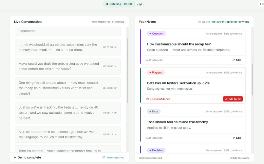This screenshot has width=264, height=164.
Task: Select transcript line asking Maya to draft copy
Action: point(68,66)
